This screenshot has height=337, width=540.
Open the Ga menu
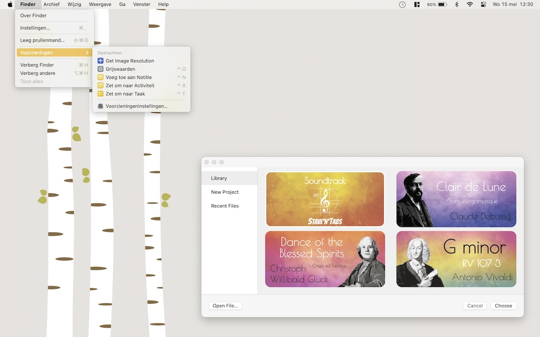[122, 4]
